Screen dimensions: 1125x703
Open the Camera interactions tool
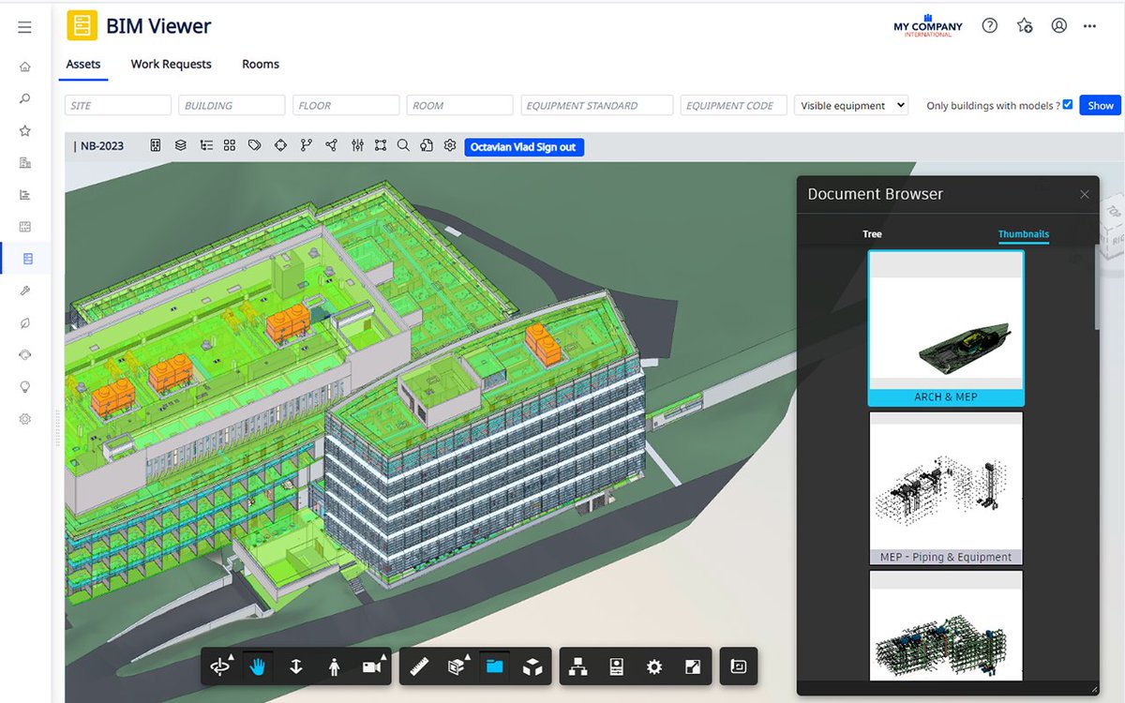(372, 666)
